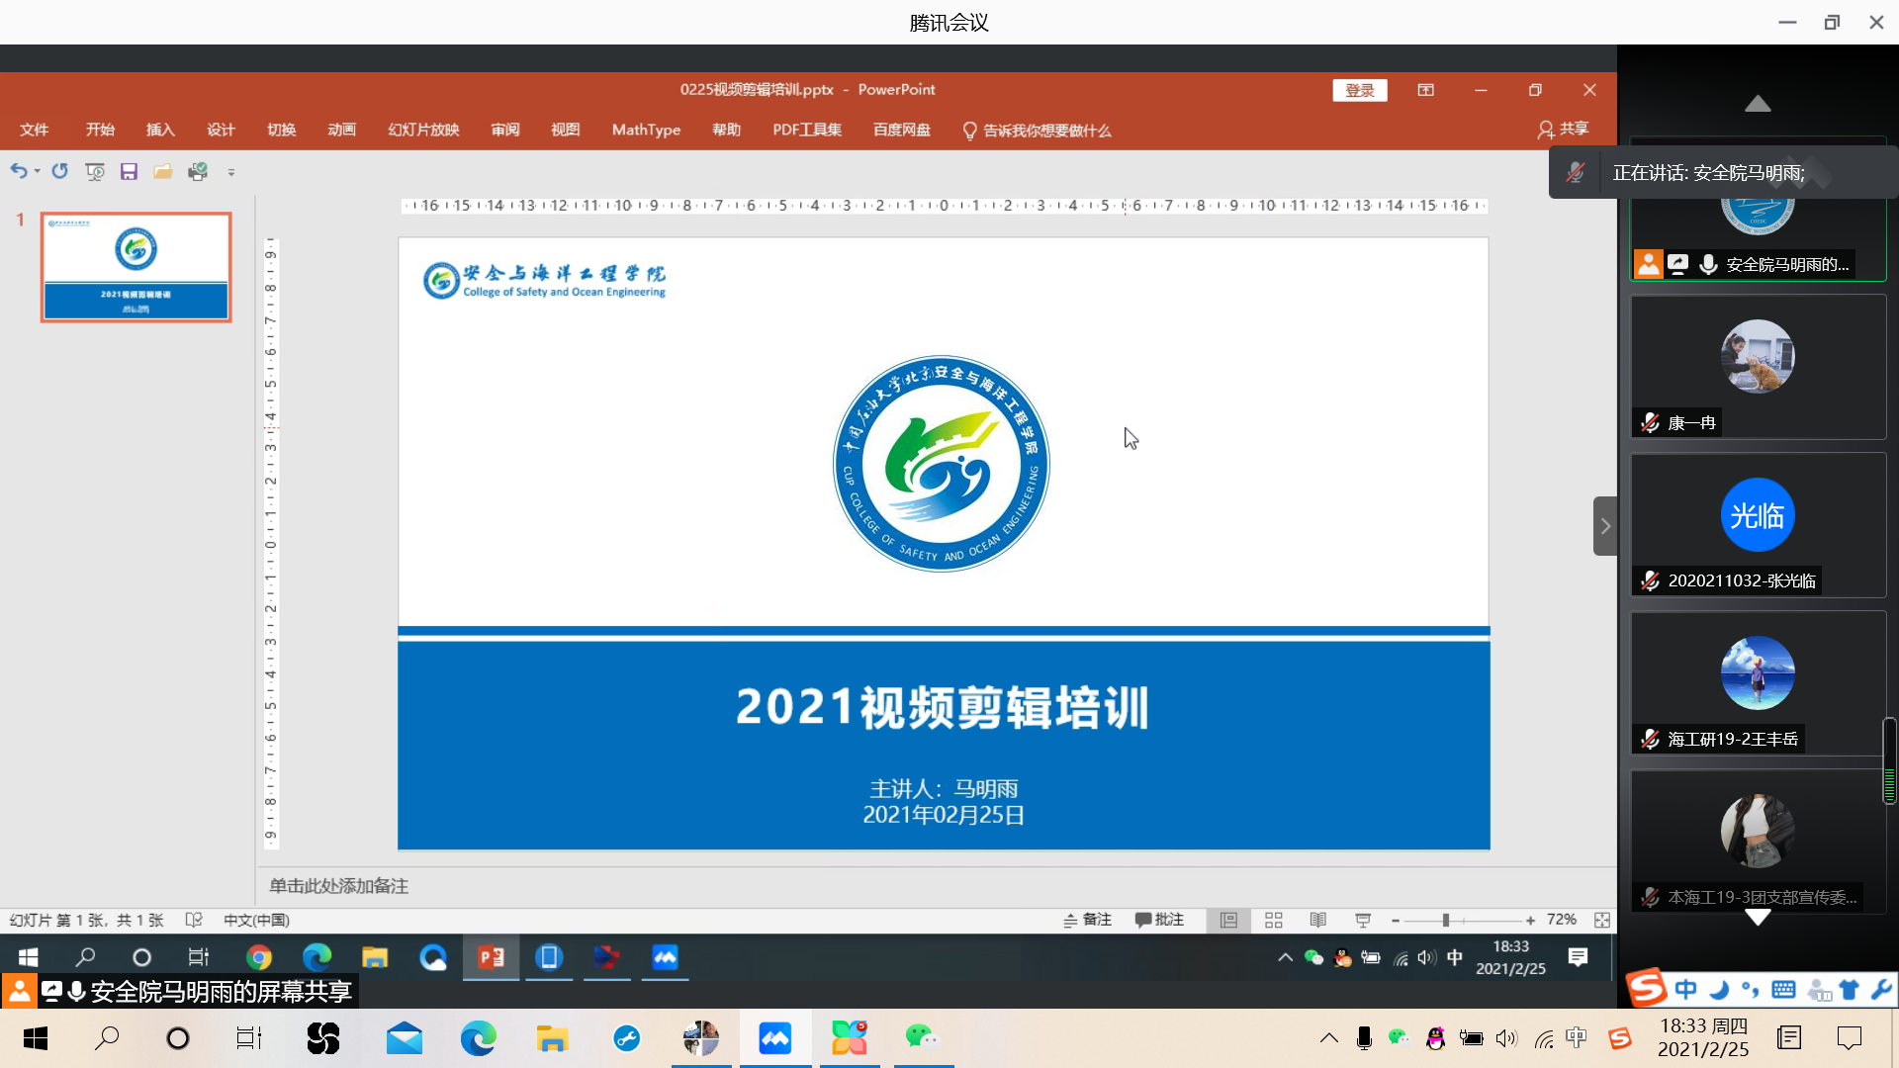Switch to the MathType ribbon tab
Viewport: 1899px width, 1068px height.
coord(645,130)
